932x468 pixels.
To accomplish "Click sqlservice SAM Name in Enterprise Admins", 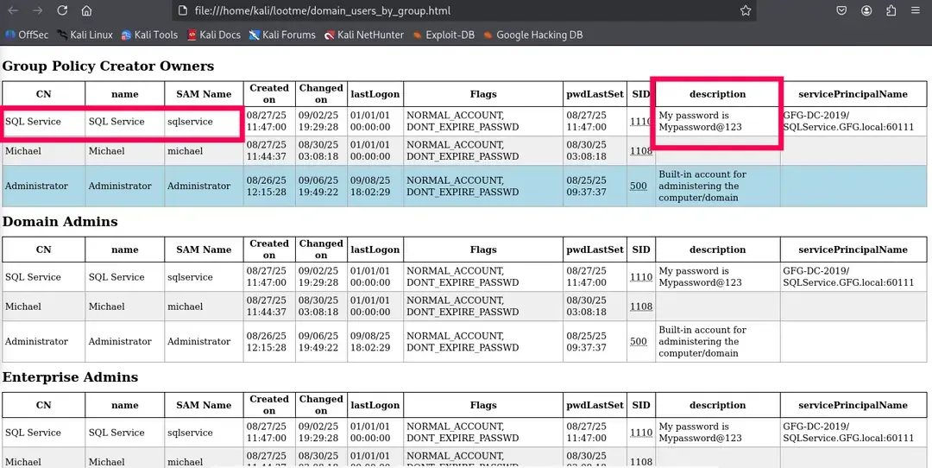I will click(190, 433).
